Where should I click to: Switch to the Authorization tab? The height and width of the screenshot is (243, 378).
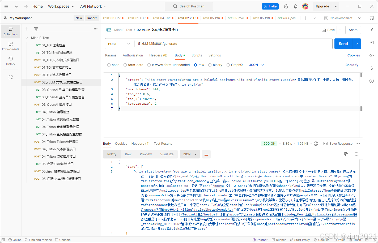click(133, 55)
